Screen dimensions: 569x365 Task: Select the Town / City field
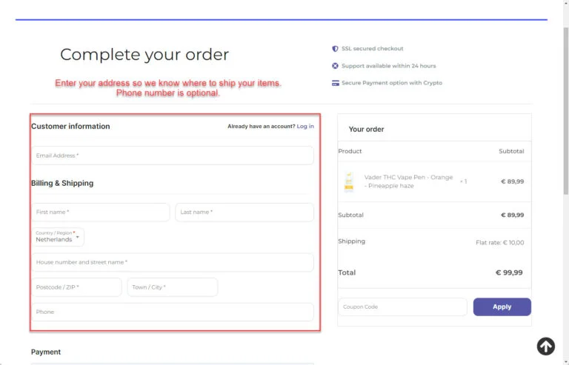coord(173,287)
